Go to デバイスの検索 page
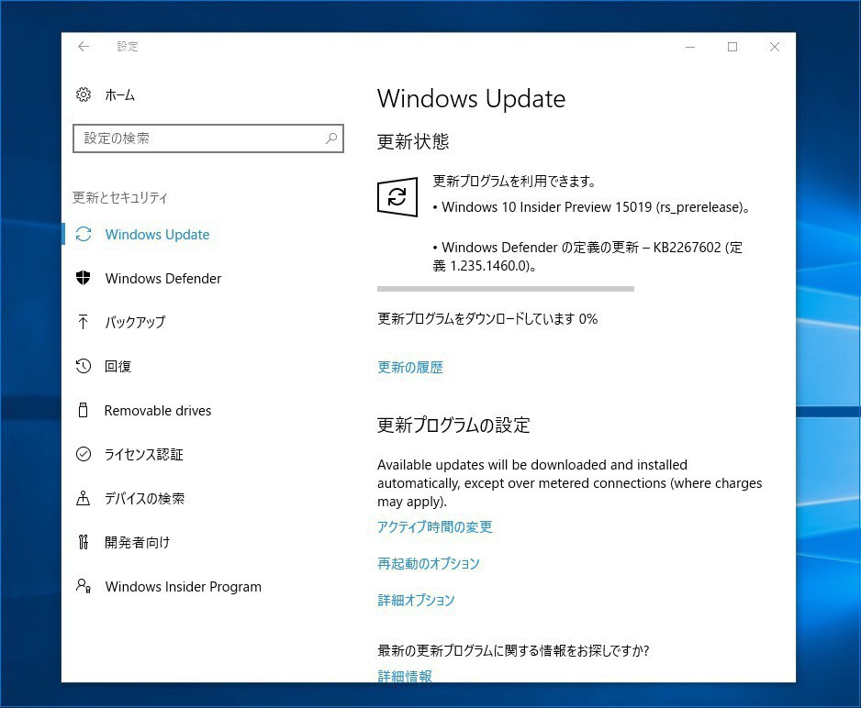The image size is (861, 708). click(x=144, y=498)
